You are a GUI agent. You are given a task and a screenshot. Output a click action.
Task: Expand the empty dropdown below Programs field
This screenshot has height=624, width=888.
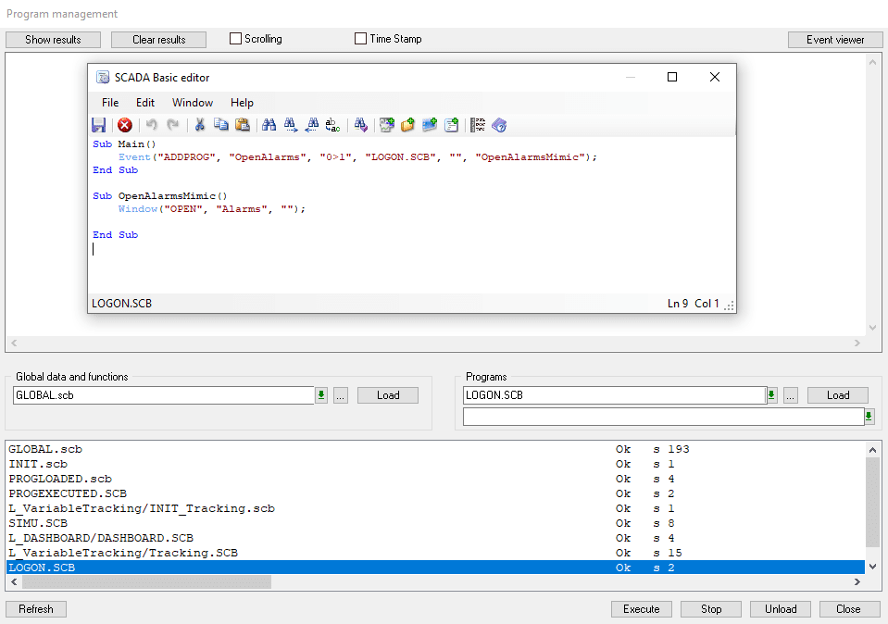[x=869, y=417]
